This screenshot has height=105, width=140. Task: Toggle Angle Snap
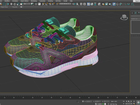(x=47, y=4)
